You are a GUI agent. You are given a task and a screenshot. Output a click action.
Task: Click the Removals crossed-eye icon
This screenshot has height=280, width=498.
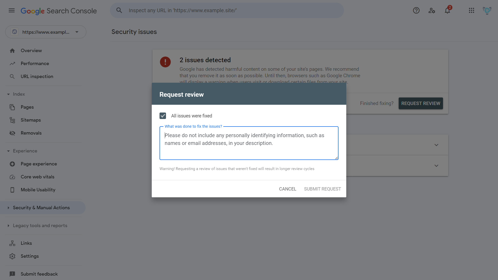coord(12,133)
